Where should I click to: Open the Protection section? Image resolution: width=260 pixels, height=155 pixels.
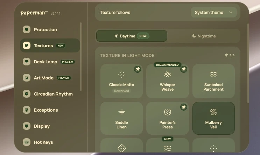coord(50,29)
